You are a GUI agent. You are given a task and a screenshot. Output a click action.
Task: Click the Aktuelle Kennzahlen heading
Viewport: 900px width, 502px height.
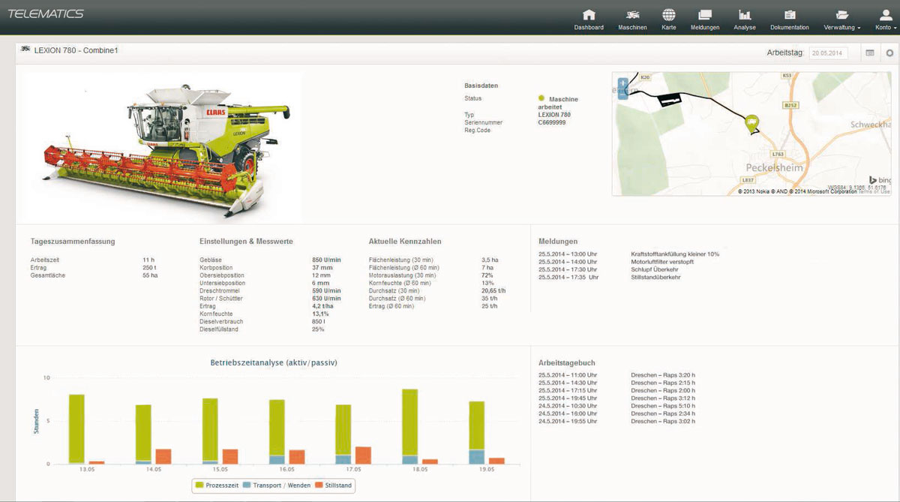pos(405,242)
